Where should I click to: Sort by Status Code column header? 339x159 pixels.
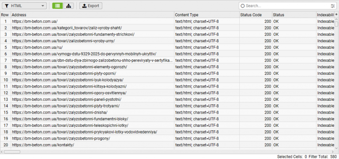256,15
